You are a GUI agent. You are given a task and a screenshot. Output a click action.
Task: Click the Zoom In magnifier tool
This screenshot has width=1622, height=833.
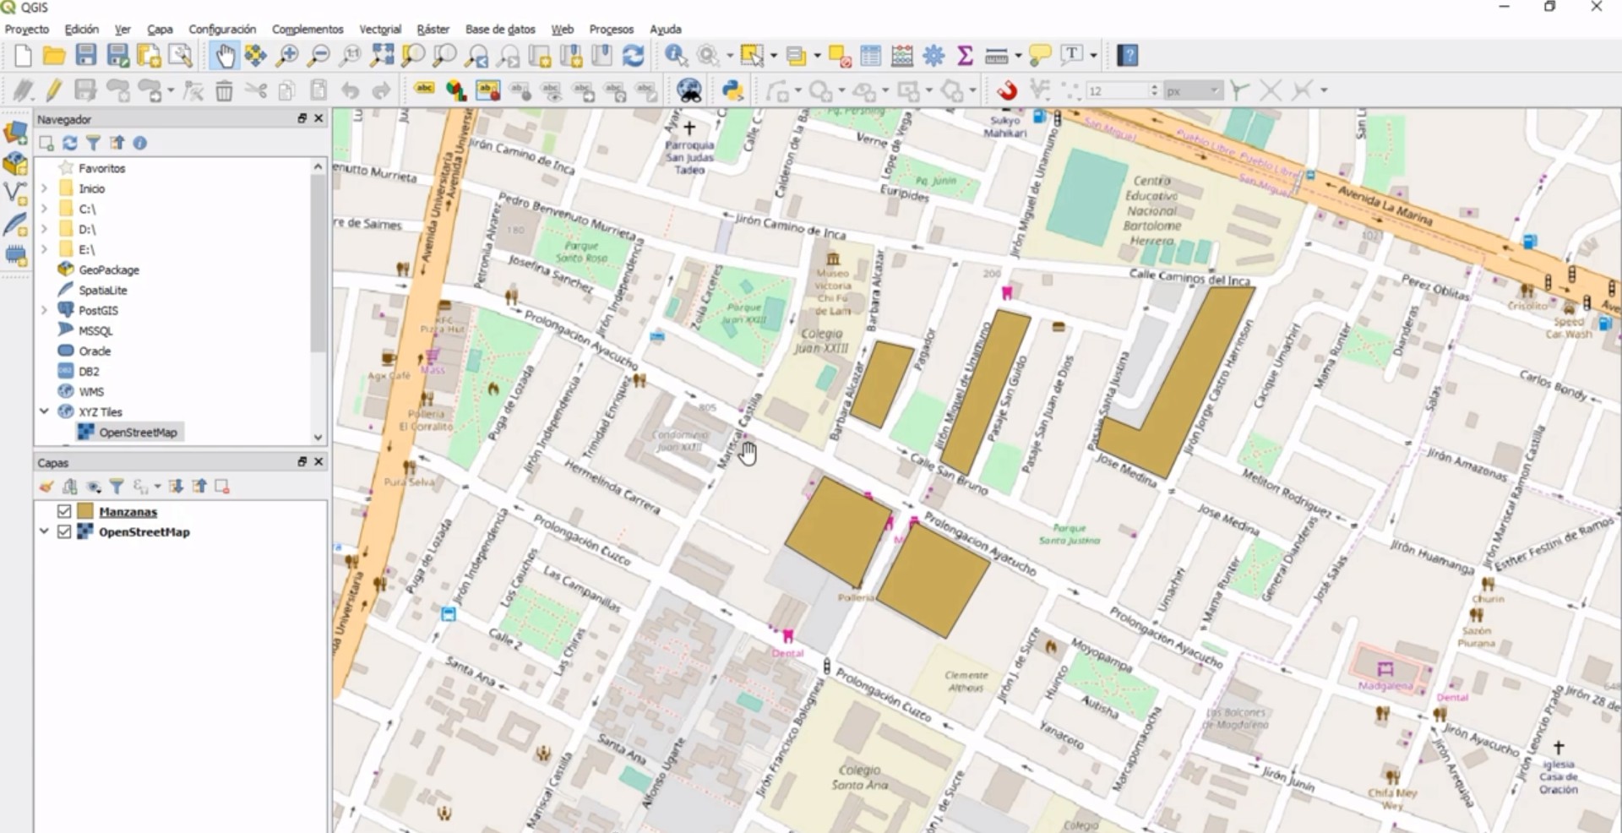pyautogui.click(x=287, y=56)
